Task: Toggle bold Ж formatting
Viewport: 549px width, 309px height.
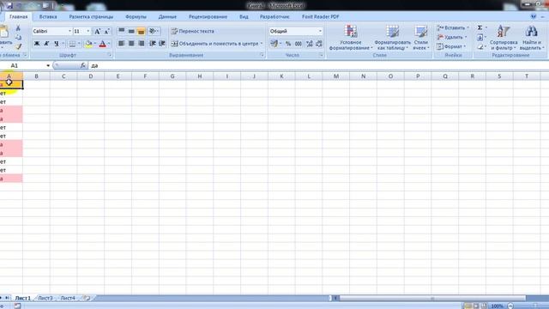Action: tap(36, 44)
